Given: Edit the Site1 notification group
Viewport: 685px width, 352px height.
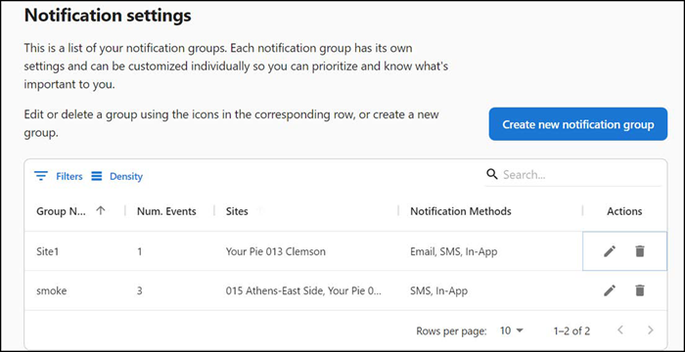Looking at the screenshot, I should click(610, 251).
